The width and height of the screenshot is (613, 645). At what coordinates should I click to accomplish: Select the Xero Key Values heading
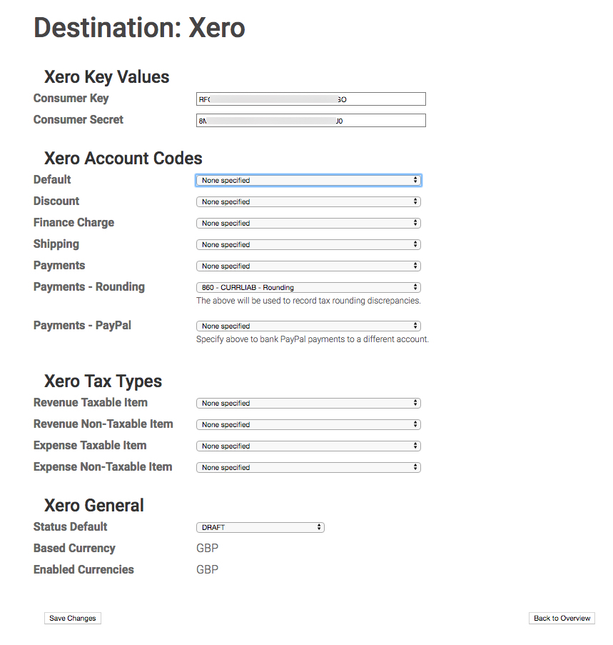click(107, 77)
